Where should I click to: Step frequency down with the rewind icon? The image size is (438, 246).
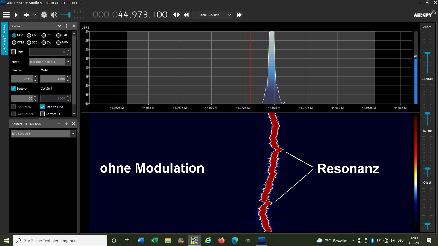pyautogui.click(x=186, y=15)
